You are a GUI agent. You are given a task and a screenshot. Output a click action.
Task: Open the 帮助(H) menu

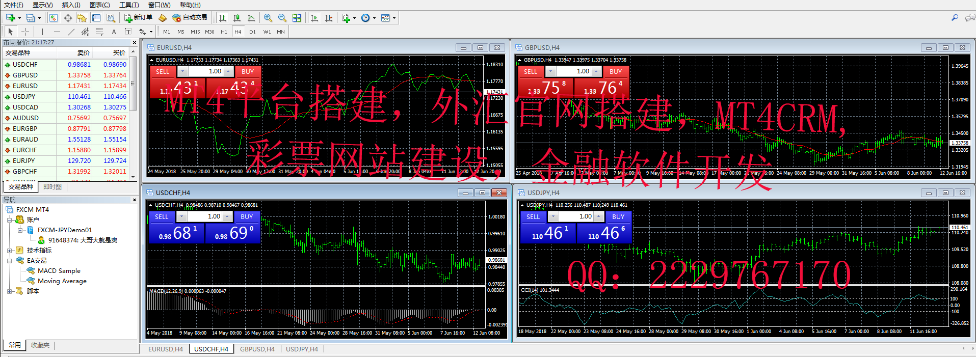(x=190, y=5)
